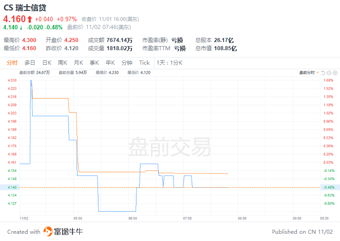
Task: Click 盘前总量 5.94万 label
Action: (73, 73)
